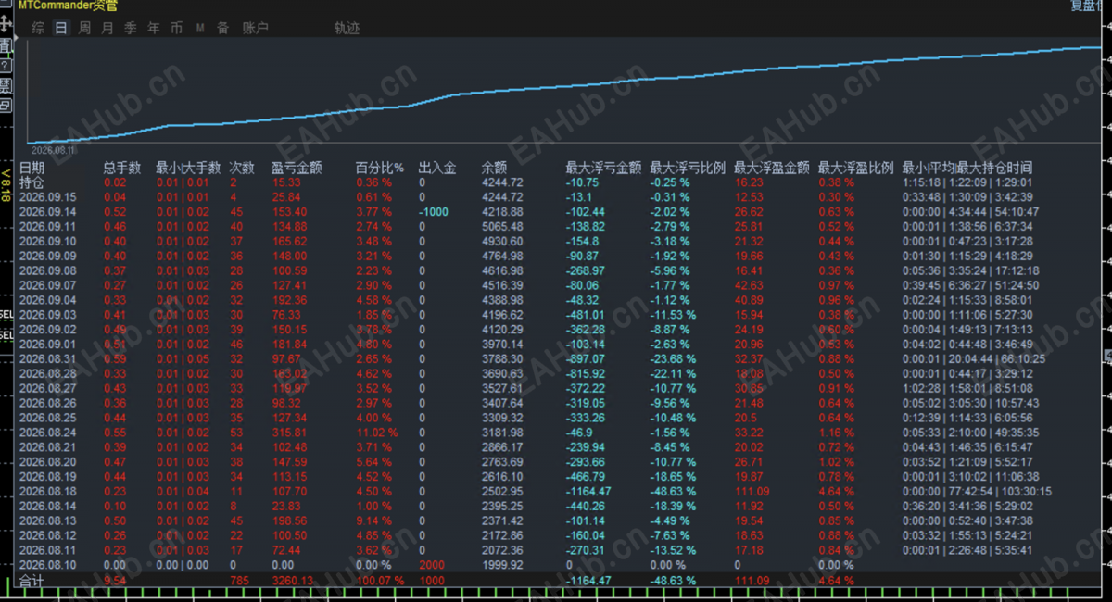Select the M tab
This screenshot has height=602, width=1112.
tap(200, 29)
